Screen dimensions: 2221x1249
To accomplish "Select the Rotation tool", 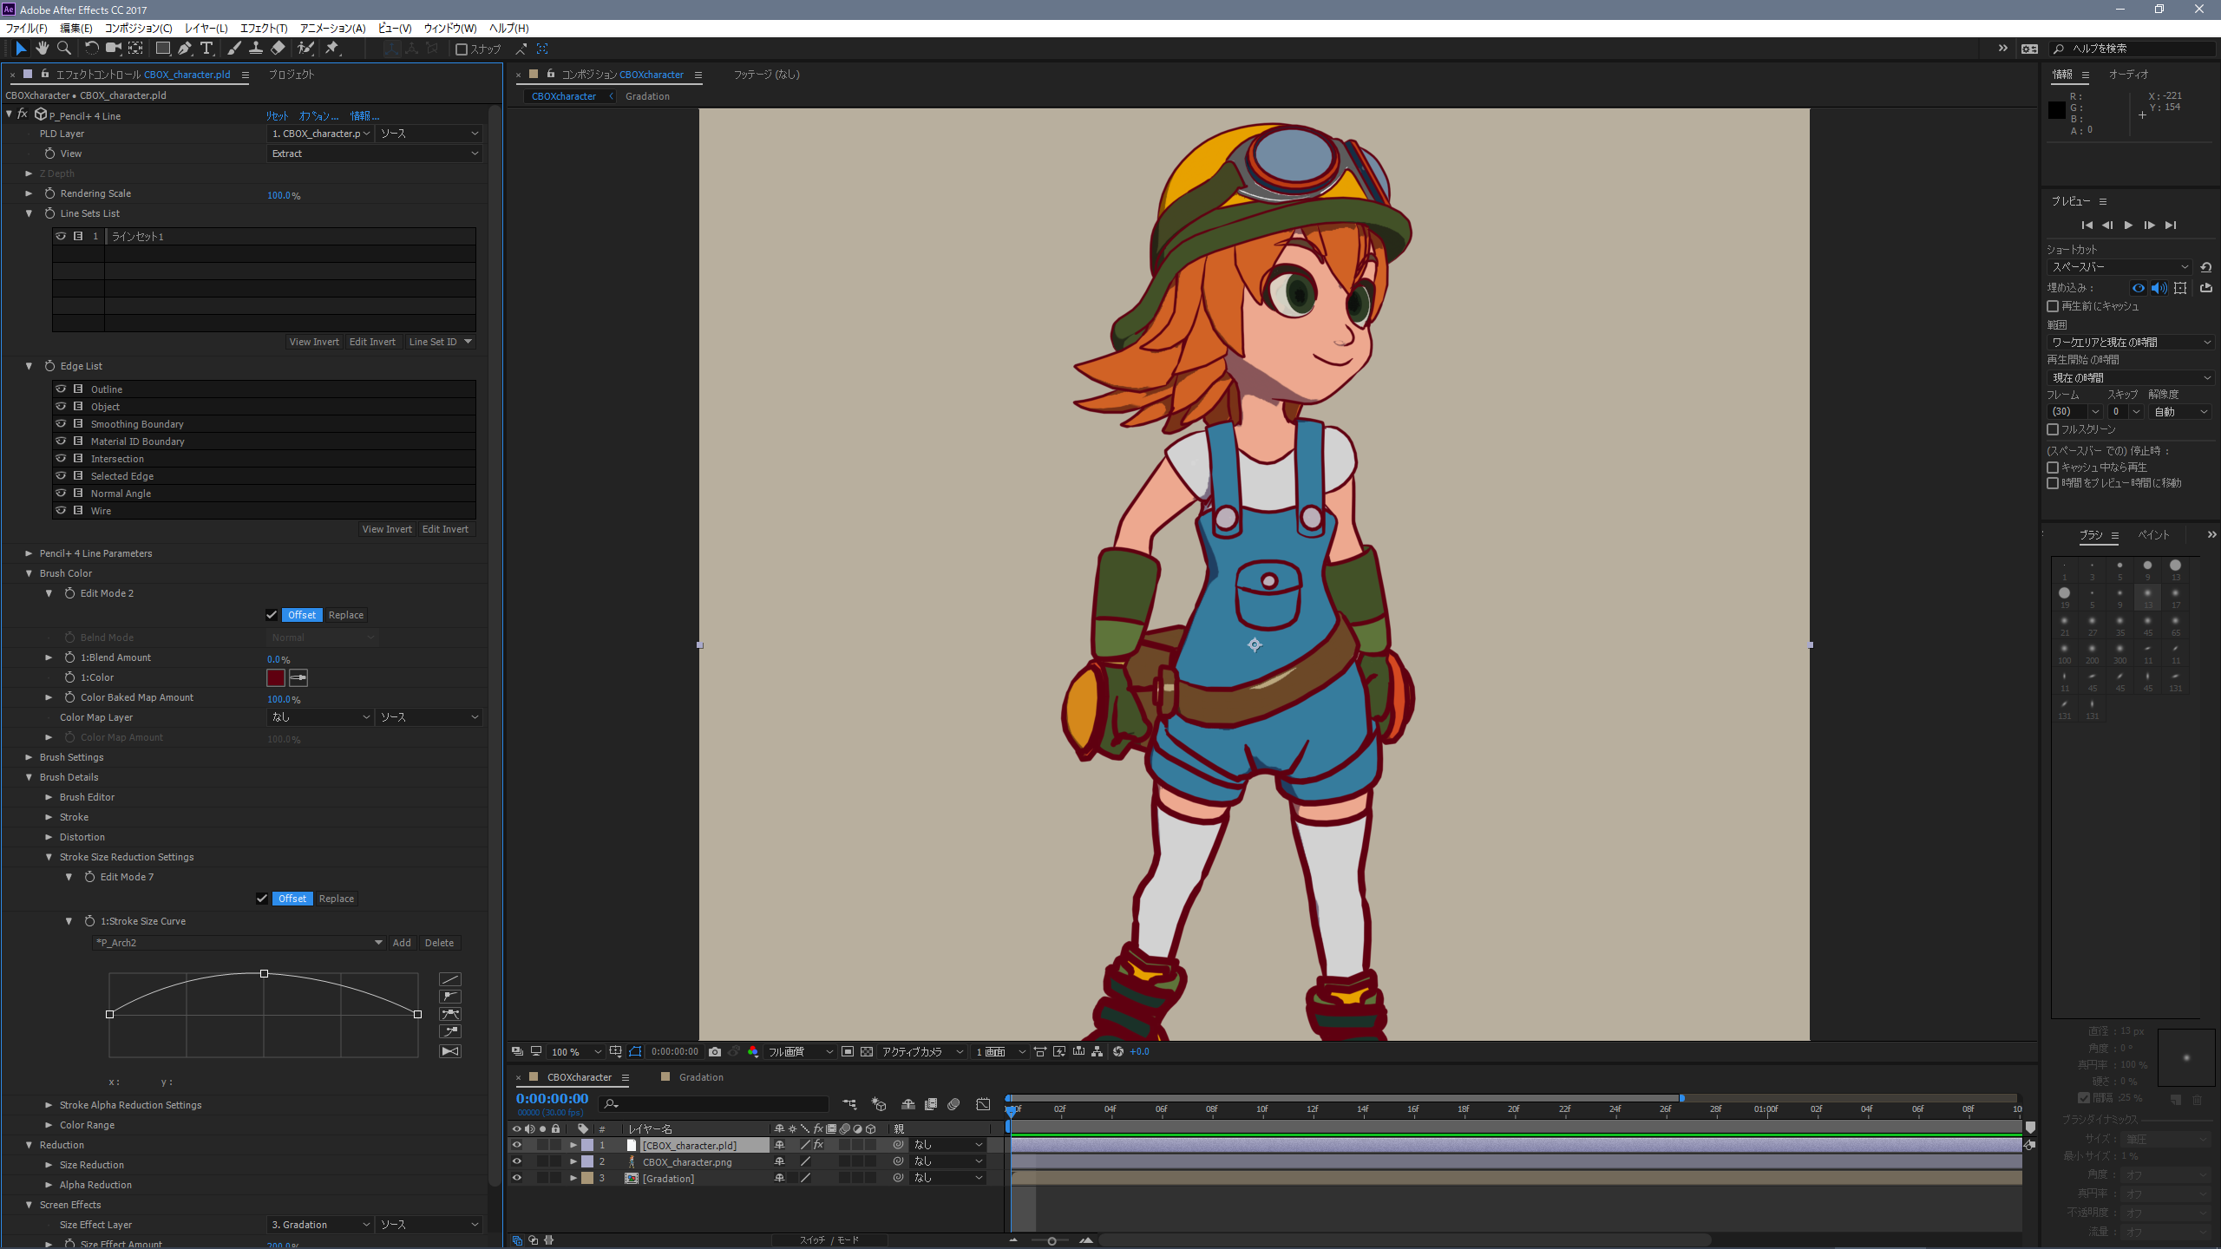I will pos(91,49).
